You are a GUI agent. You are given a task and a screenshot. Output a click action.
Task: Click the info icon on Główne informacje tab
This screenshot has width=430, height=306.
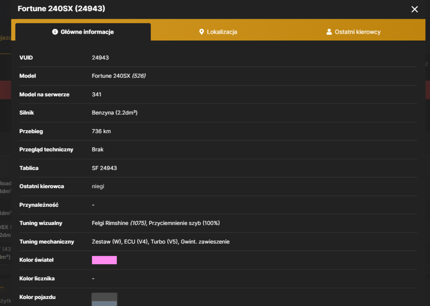click(55, 32)
